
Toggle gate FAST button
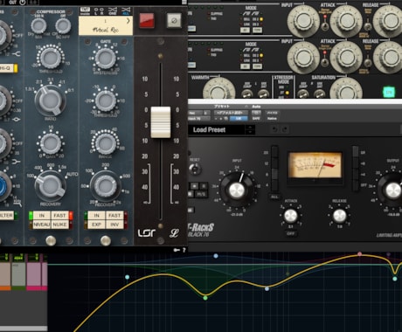coord(114,216)
